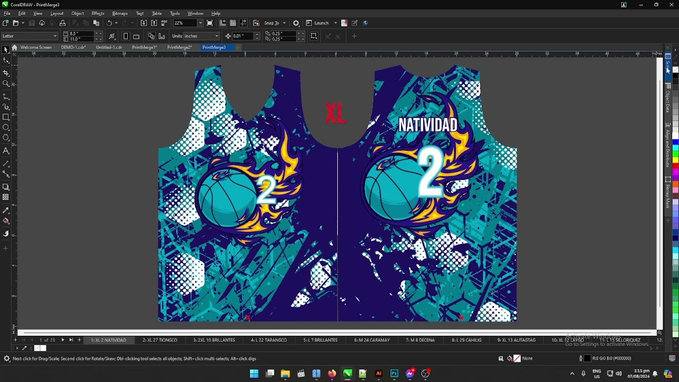This screenshot has width=679, height=382.
Task: Toggle Show page border button
Action: [314, 36]
